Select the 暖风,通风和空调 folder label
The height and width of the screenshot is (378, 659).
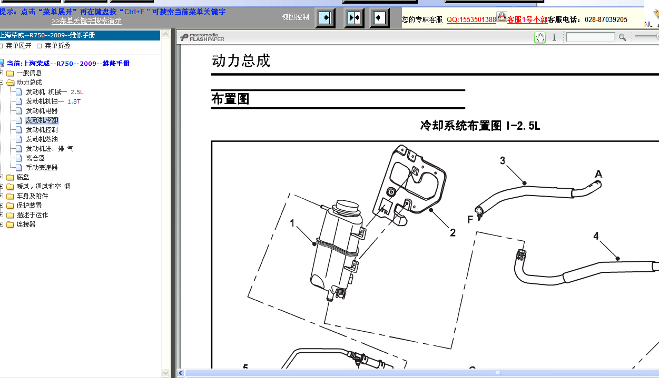pos(43,187)
